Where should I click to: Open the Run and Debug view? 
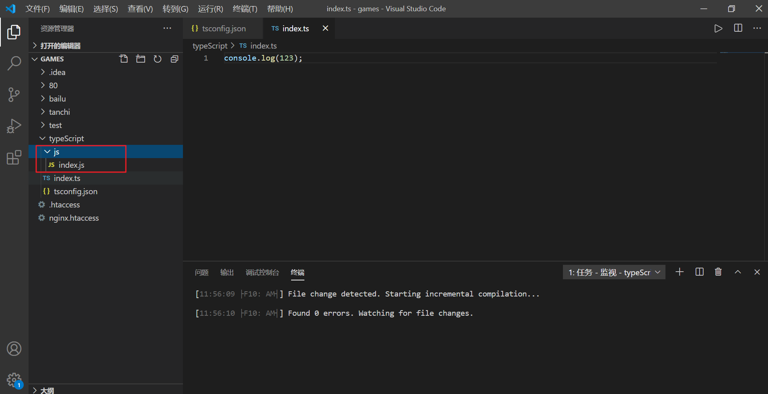[x=14, y=126]
